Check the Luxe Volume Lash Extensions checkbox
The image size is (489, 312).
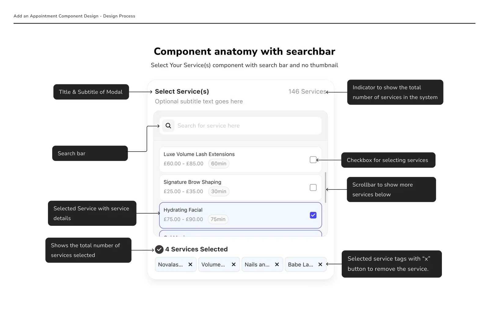313,160
